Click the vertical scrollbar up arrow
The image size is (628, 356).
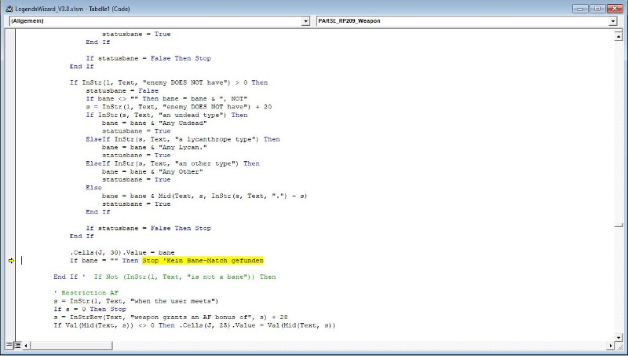619,37
